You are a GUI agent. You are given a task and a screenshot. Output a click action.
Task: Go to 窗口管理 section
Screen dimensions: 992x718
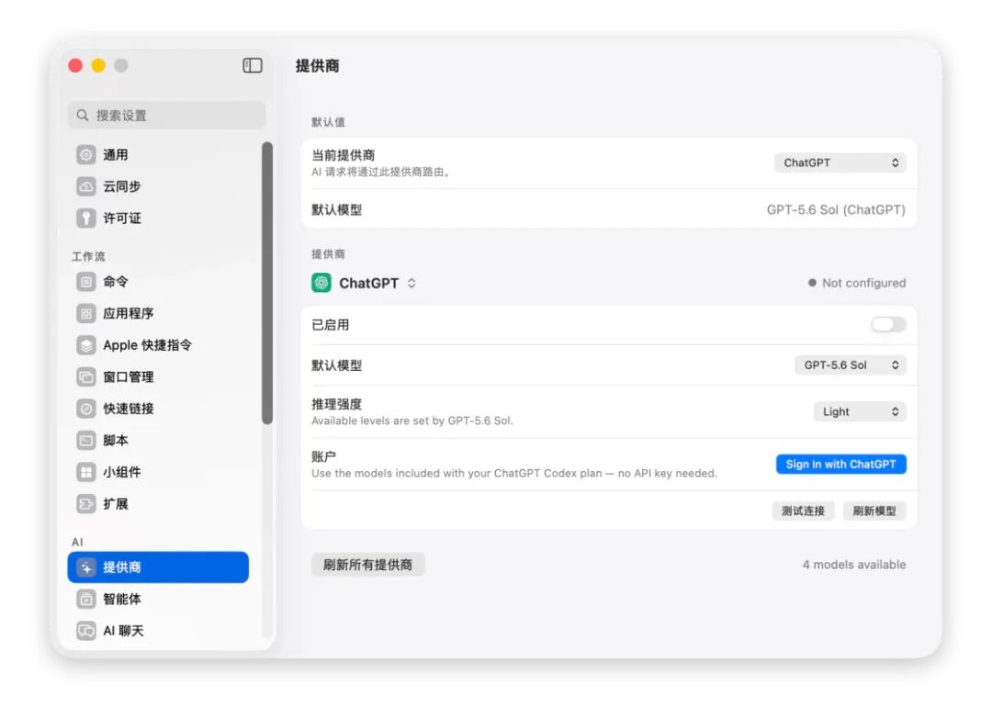(x=158, y=377)
